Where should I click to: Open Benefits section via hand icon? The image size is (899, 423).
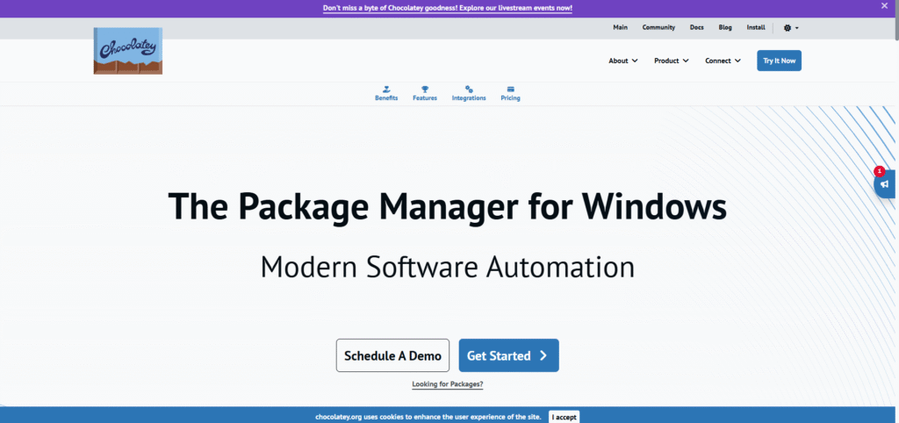click(x=386, y=90)
